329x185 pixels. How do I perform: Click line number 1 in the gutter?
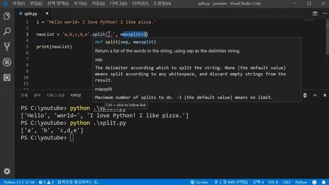coord(27,22)
